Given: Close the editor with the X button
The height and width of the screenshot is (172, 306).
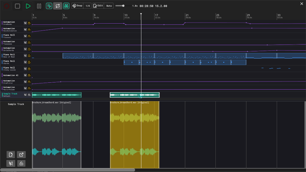Looking at the screenshot, I should tap(302, 4).
